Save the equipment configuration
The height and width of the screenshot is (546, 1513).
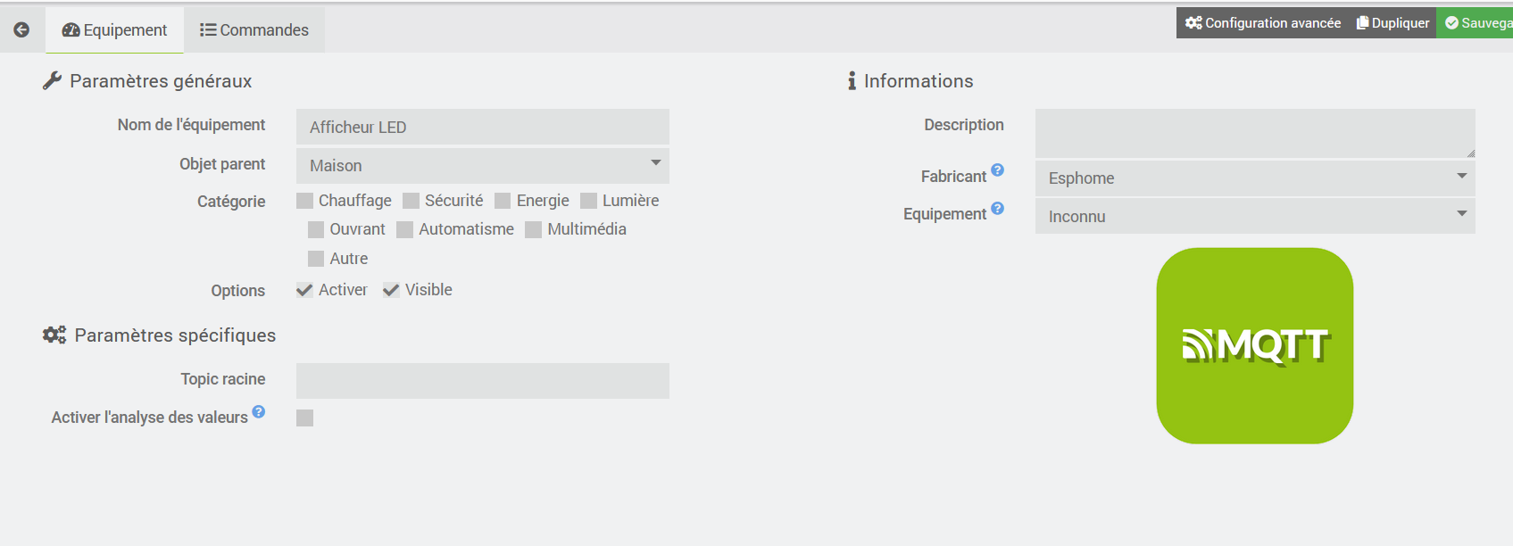tap(1477, 23)
